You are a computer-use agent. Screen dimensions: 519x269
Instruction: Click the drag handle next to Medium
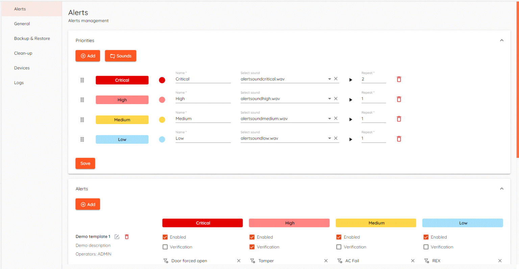click(82, 119)
